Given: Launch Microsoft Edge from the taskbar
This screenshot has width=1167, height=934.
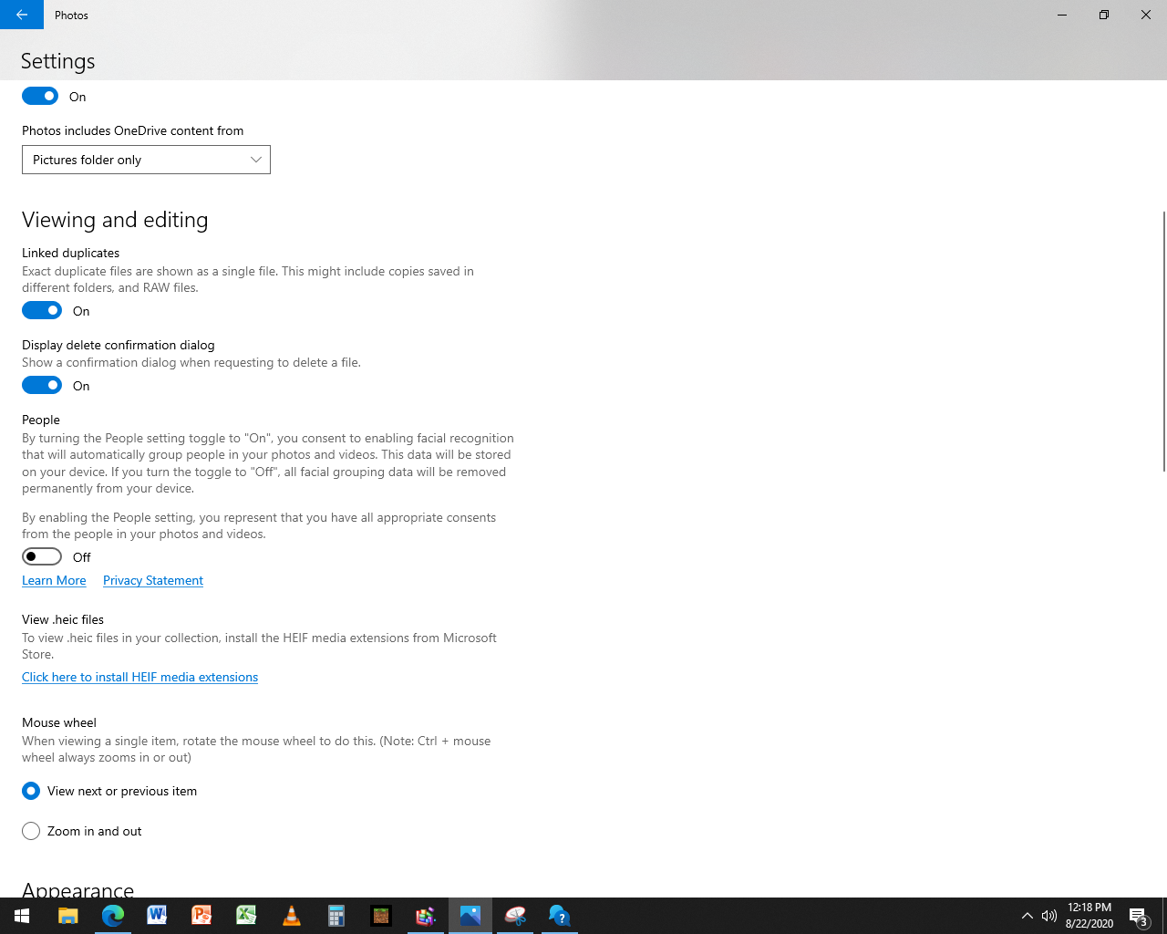Looking at the screenshot, I should point(112,916).
